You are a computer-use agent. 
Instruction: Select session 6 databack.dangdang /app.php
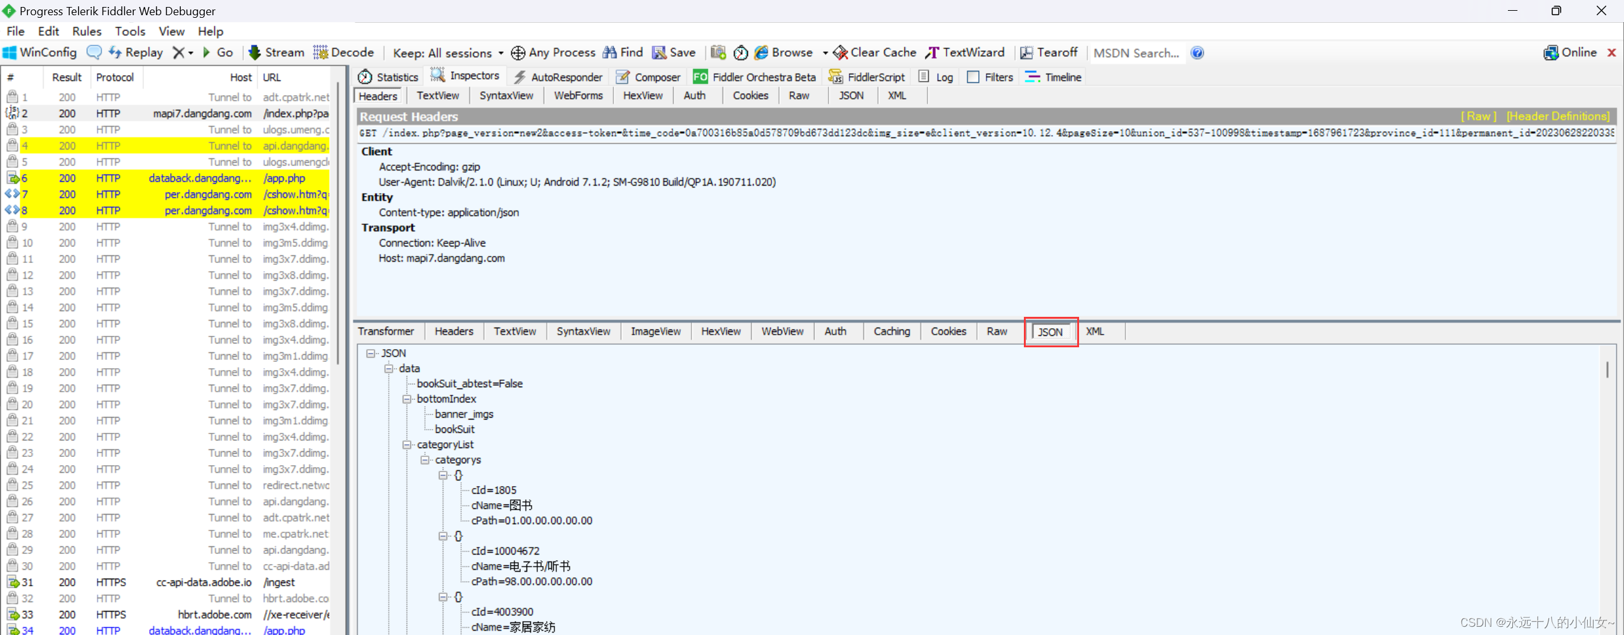(167, 178)
